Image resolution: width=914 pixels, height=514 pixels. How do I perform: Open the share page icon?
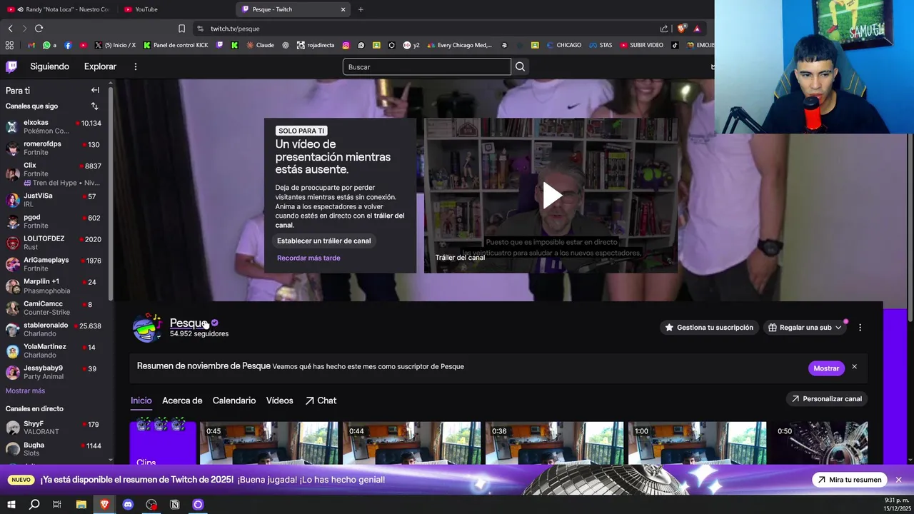pos(664,29)
